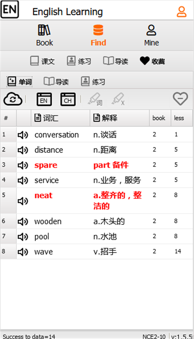Click the lesson value 14 for wave

click(178, 252)
